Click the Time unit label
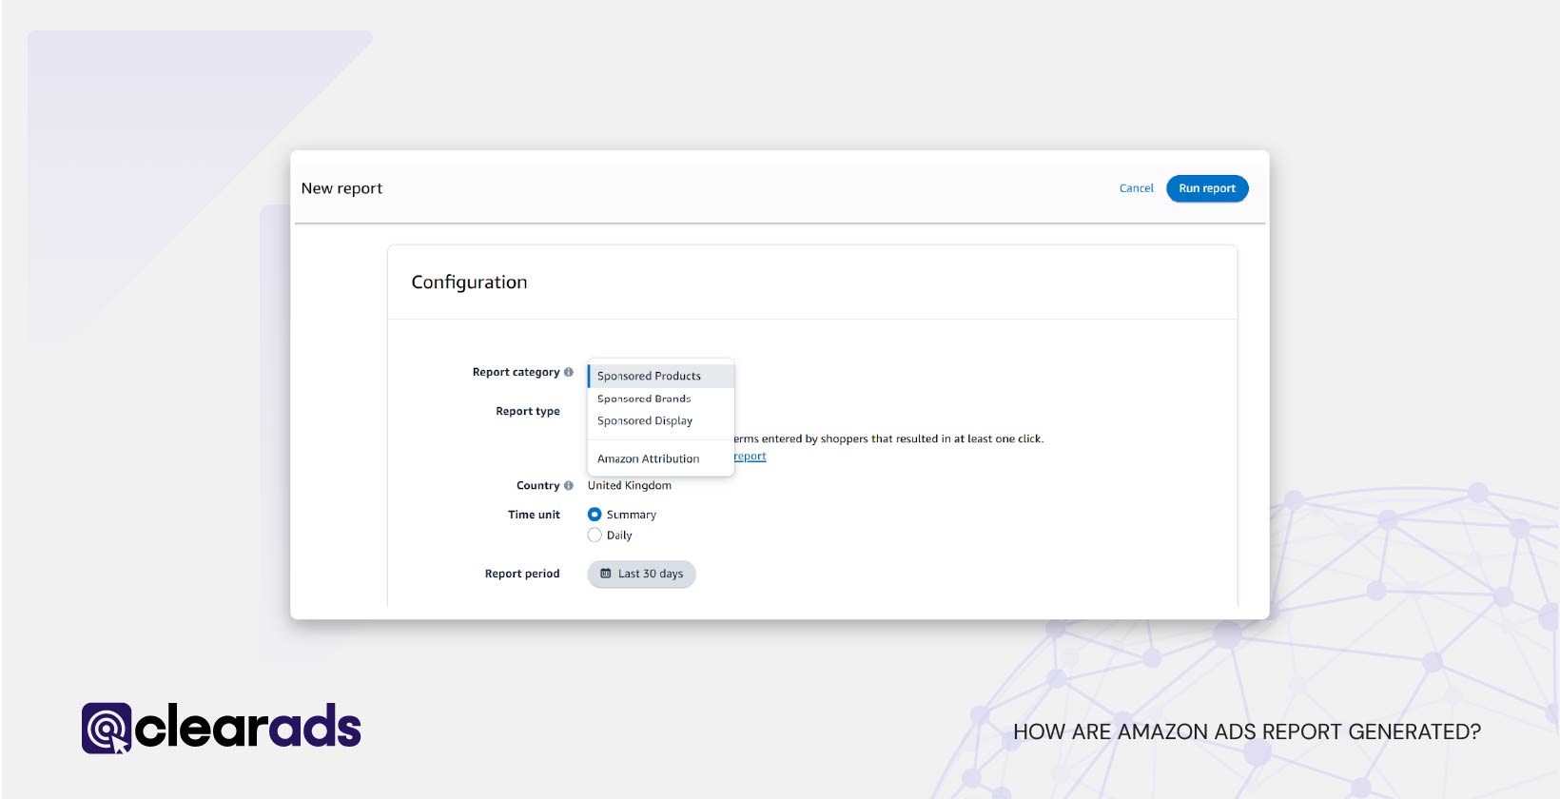Image resolution: width=1560 pixels, height=799 pixels. click(x=534, y=515)
